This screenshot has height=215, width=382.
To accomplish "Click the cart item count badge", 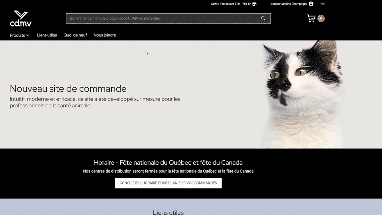I will point(321,19).
